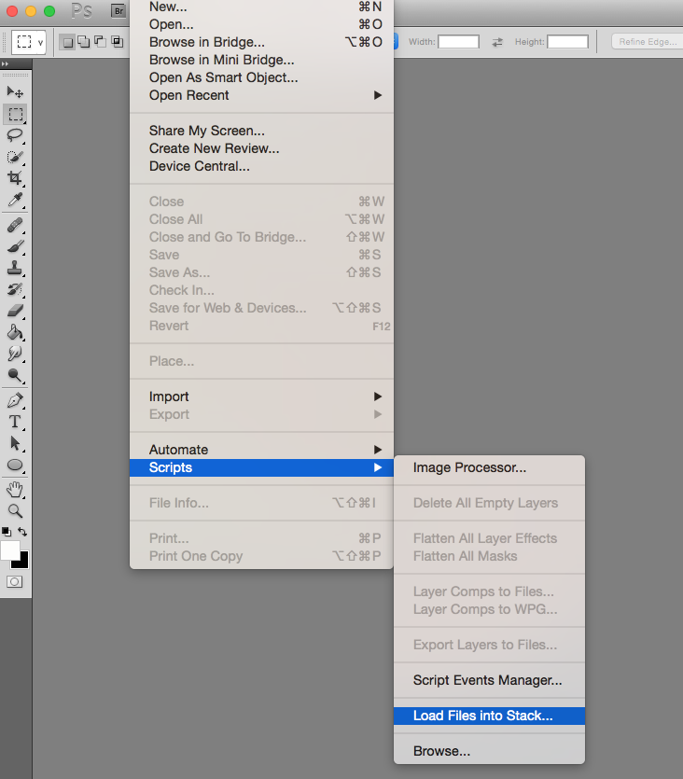This screenshot has width=683, height=779.
Task: Open the foreground color swatch
Action: [9, 550]
